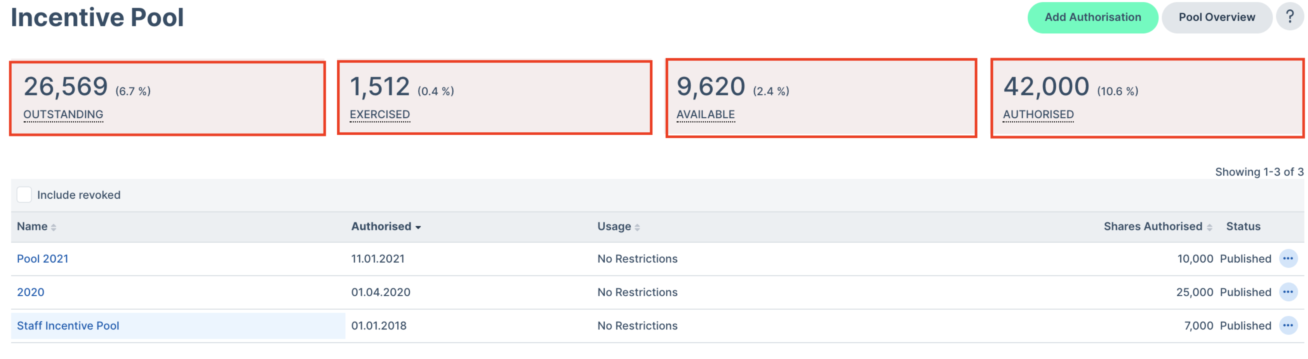1308x359 pixels.
Task: Click the 10,000 shares authorised cell
Action: (x=1195, y=259)
